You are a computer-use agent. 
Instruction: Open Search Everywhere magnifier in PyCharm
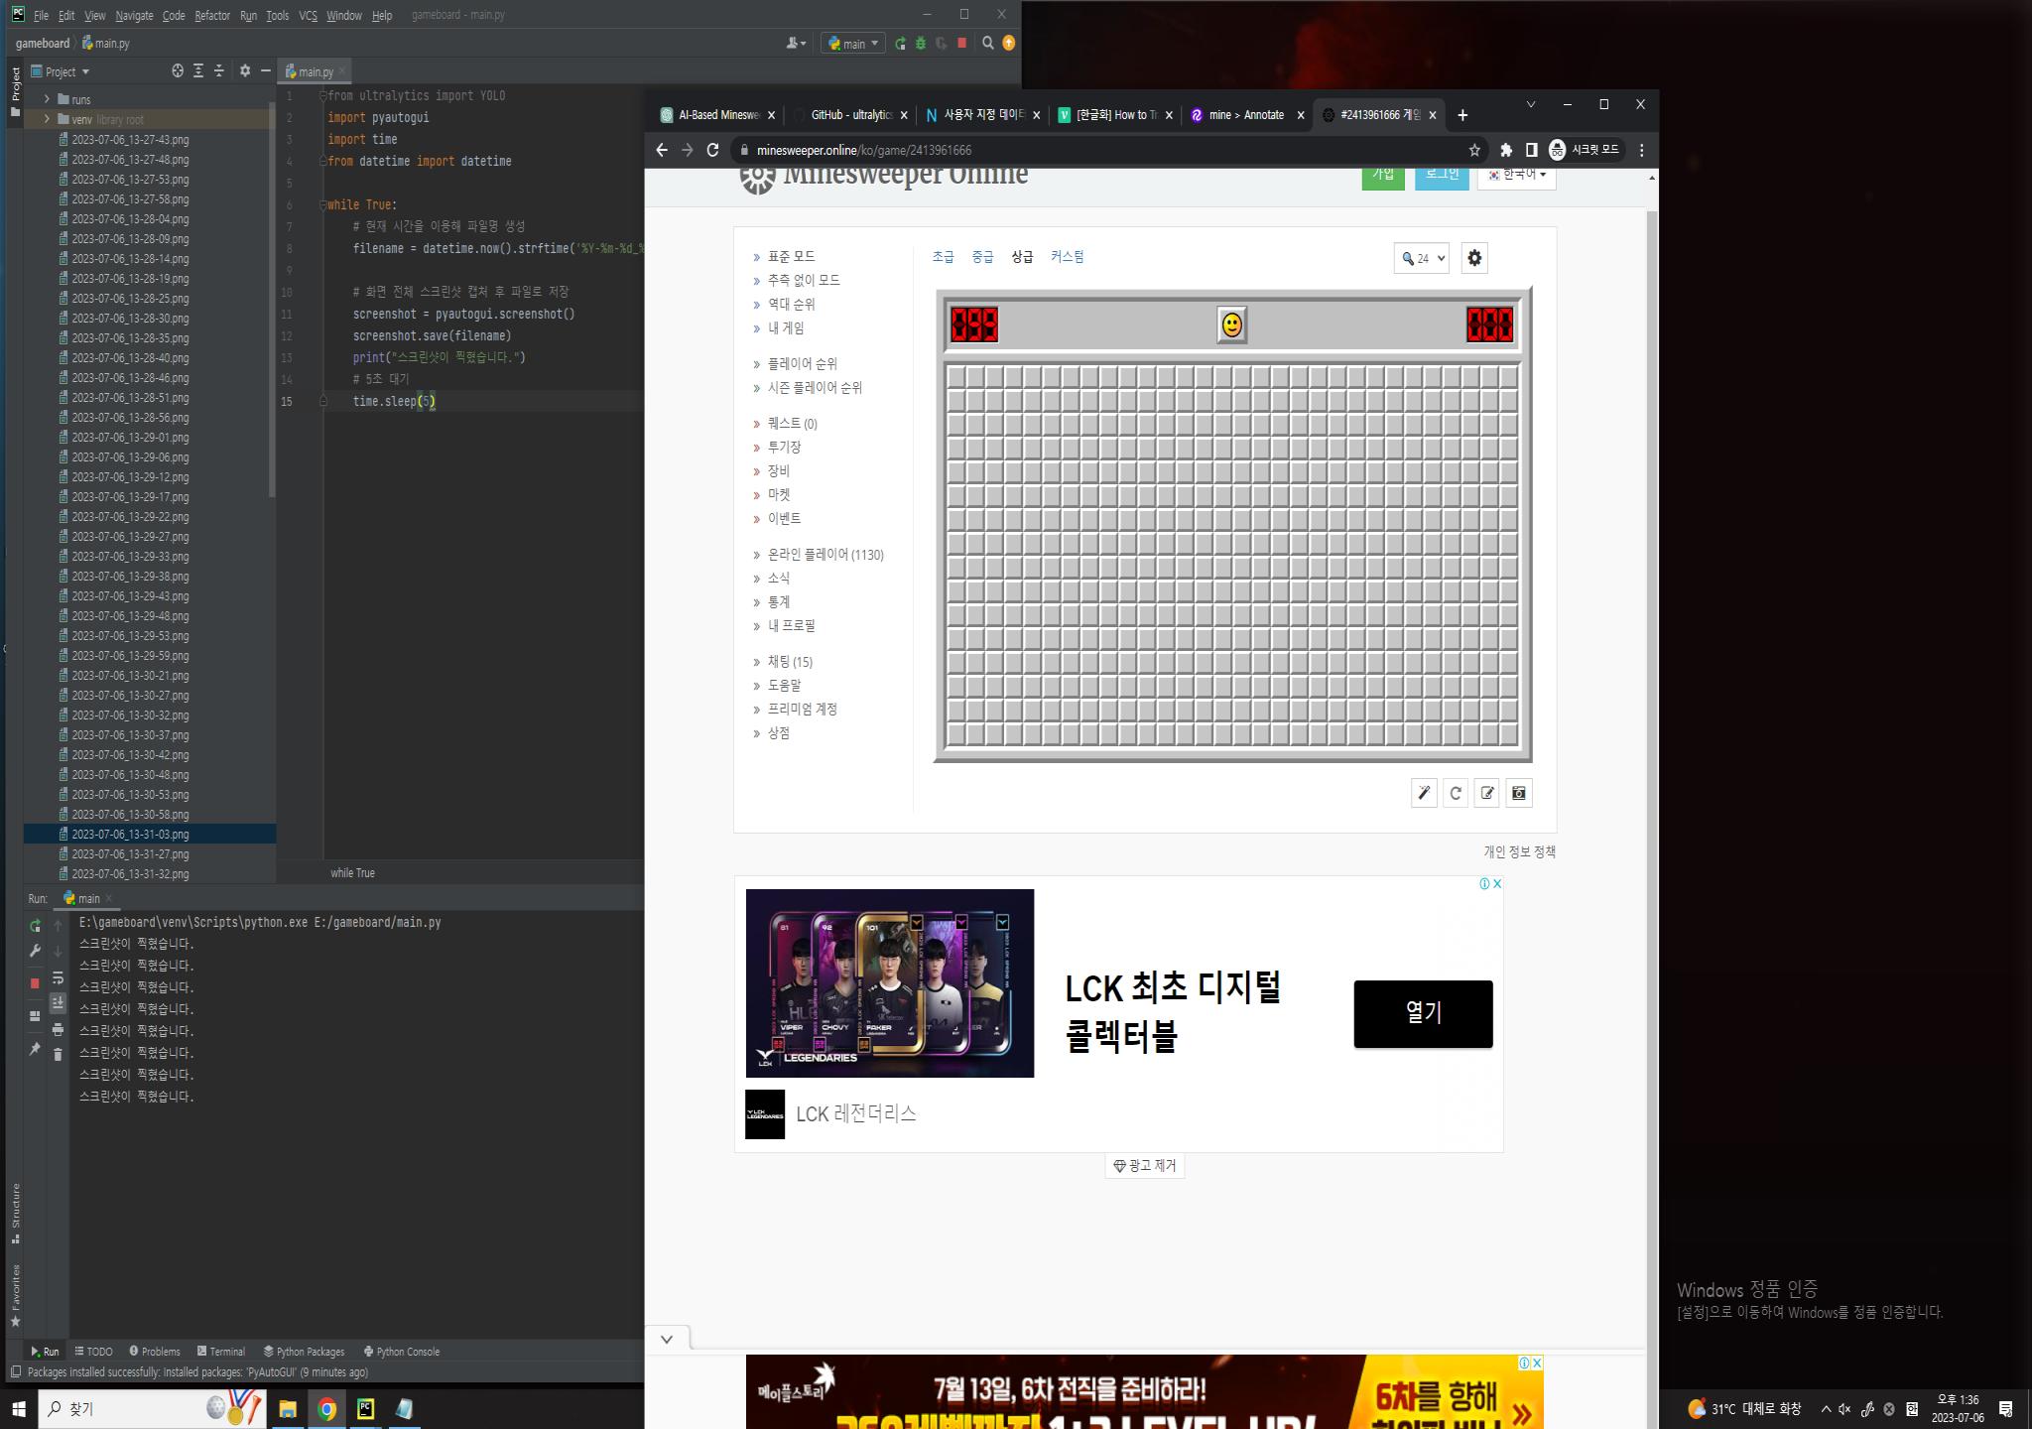click(987, 43)
